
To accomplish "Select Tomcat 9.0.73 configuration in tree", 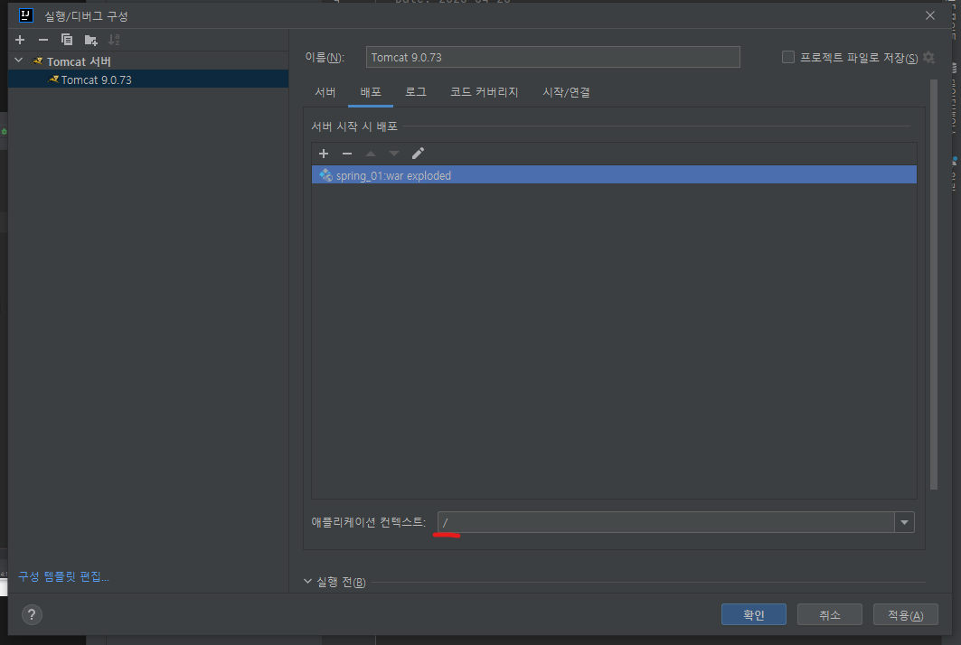I will tap(148, 79).
